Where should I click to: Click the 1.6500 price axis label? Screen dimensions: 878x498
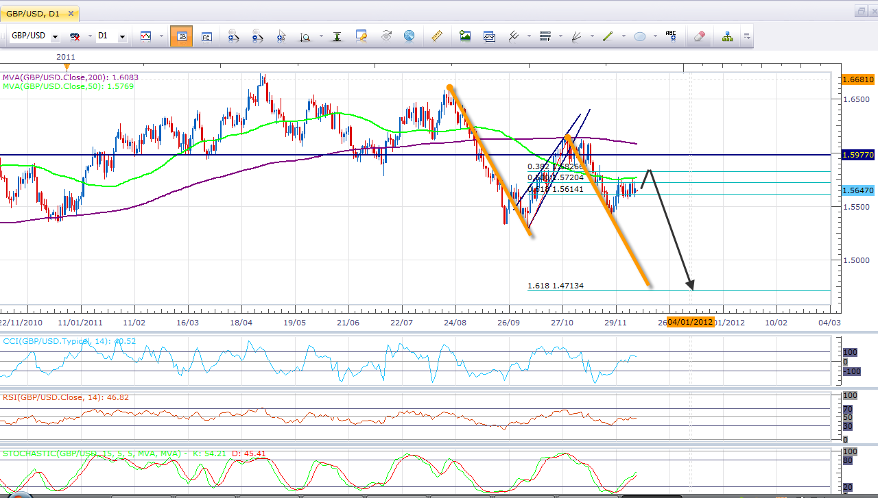coord(855,99)
